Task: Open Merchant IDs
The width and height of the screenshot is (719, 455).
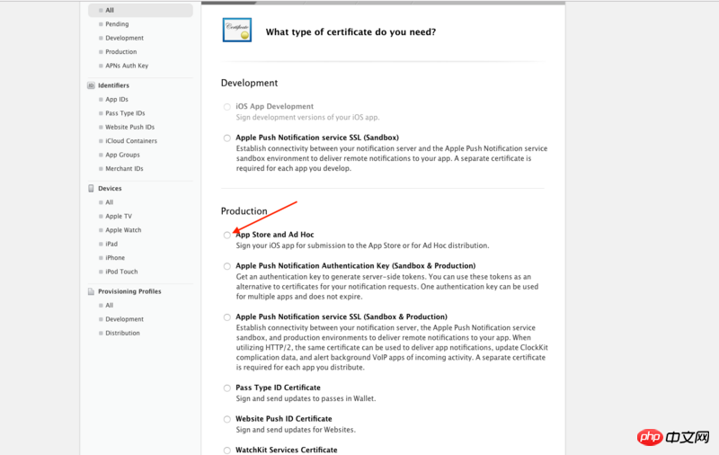Action: [x=124, y=169]
